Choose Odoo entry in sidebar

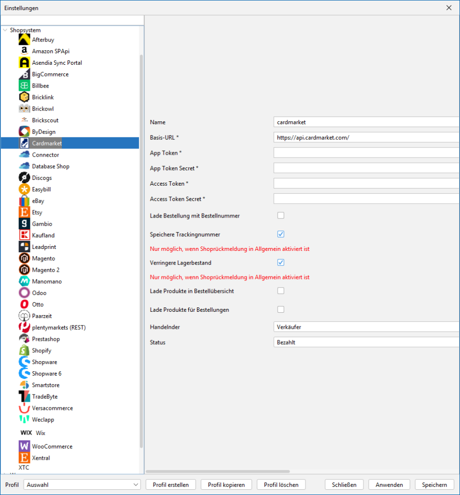[39, 293]
